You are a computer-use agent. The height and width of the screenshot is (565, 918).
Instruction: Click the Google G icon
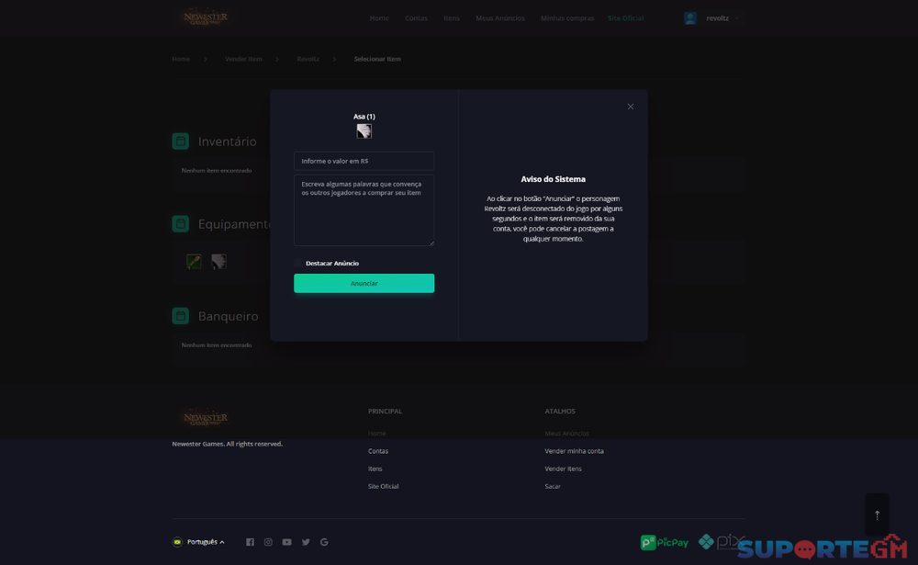(324, 542)
